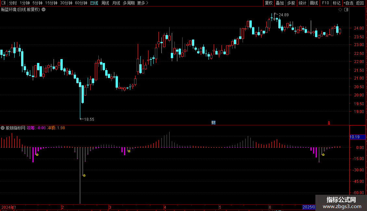Viewport: 367px width, 211px height.
Task: Open 多周期 multi-period view
Action: point(129,3)
